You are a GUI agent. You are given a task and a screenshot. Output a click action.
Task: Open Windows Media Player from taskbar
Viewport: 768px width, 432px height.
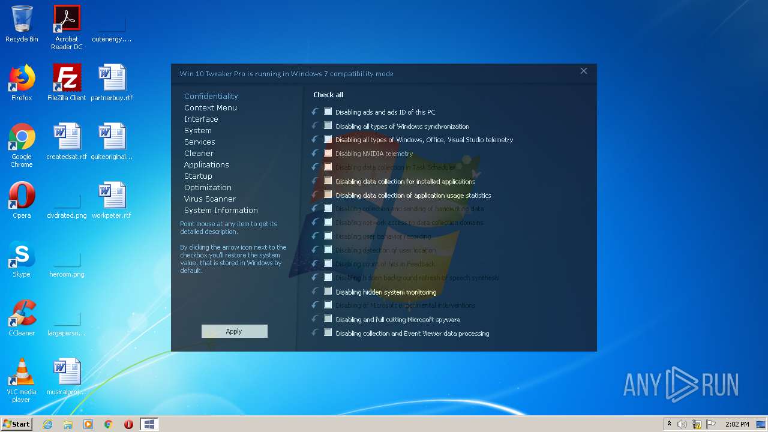(88, 424)
